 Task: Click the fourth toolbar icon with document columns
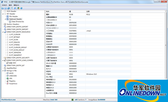point(12,8)
